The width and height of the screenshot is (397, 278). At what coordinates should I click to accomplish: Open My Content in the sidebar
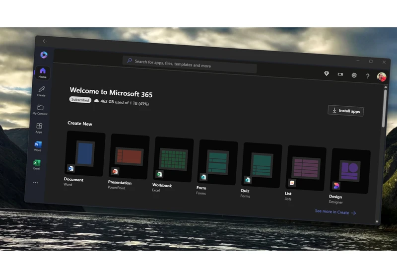(40, 110)
